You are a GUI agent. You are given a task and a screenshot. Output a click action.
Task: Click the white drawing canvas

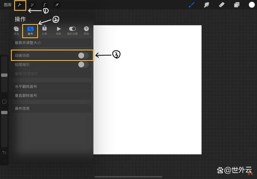[x=147, y=90]
